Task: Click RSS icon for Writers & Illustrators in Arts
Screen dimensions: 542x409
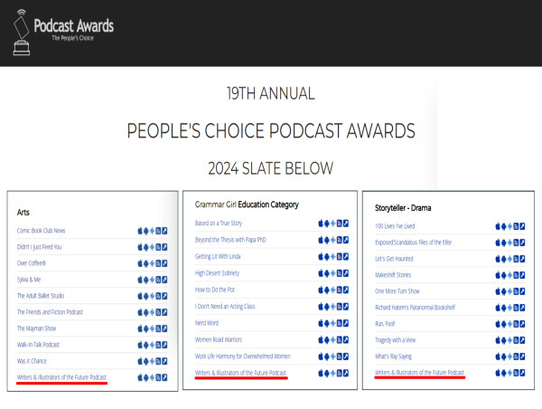Action: pyautogui.click(x=158, y=377)
